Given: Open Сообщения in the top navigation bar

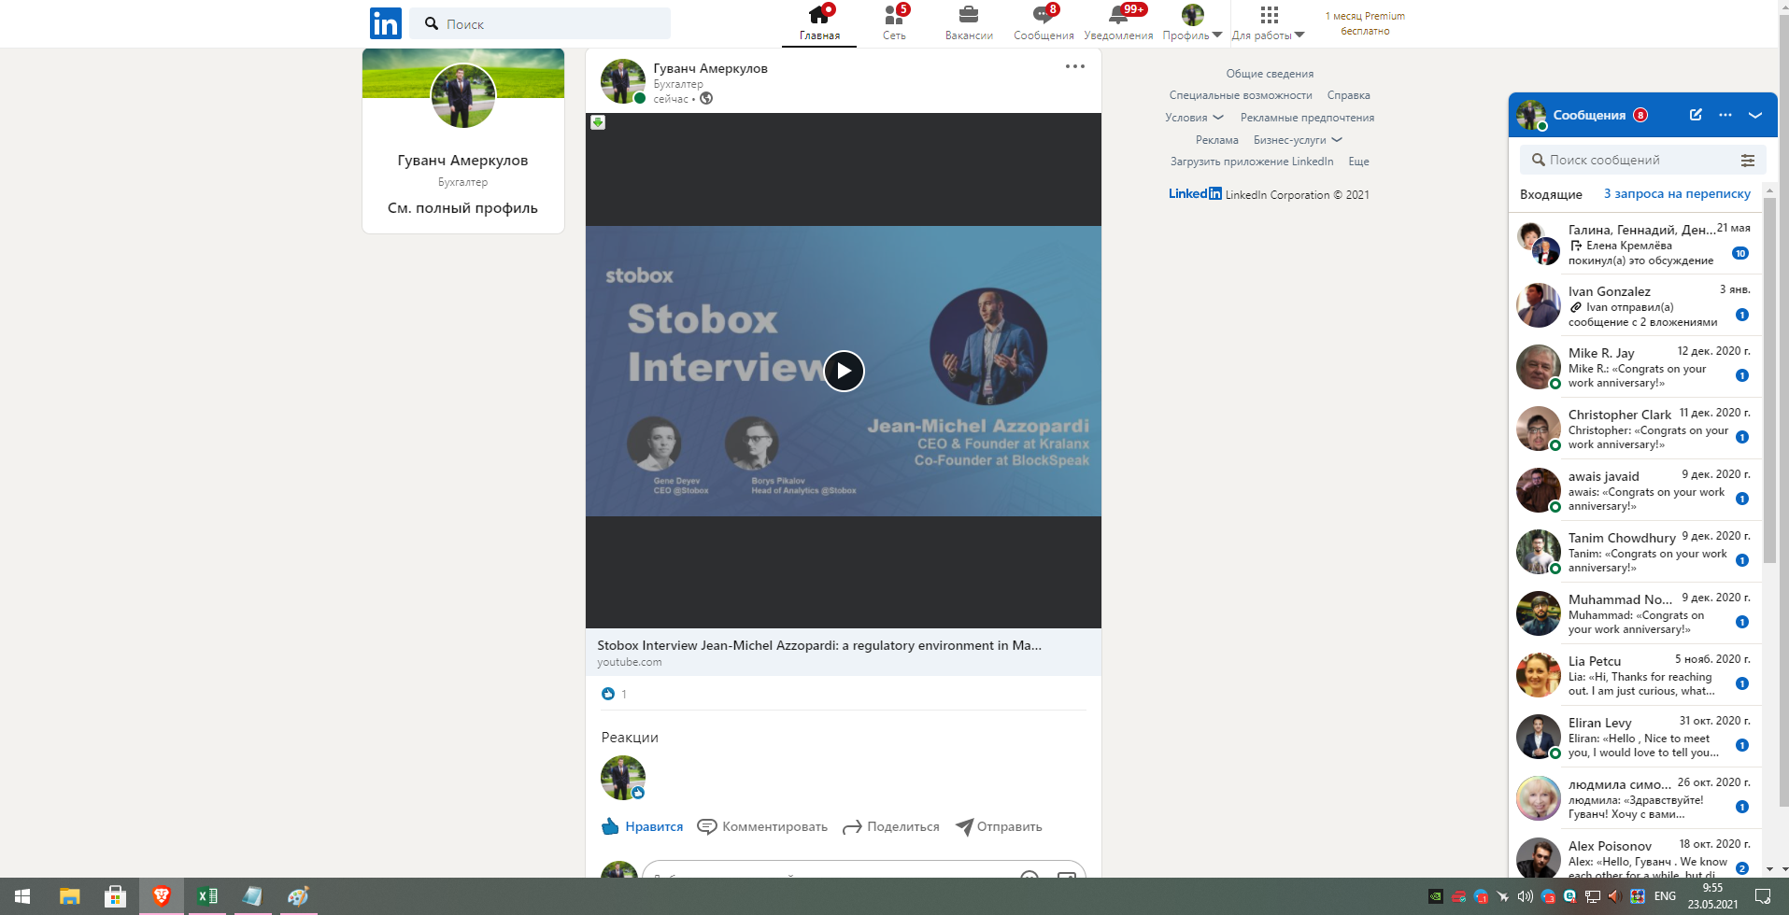Looking at the screenshot, I should coord(1044,23).
